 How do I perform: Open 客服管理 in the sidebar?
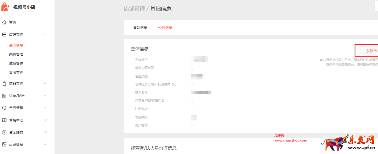click(16, 72)
